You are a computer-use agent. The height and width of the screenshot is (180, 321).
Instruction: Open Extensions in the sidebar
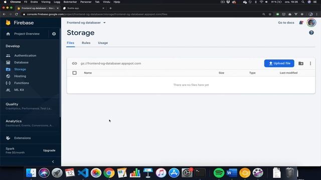pos(22,138)
